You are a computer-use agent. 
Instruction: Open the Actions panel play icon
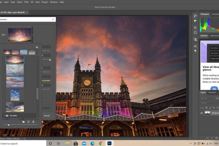pos(195,21)
